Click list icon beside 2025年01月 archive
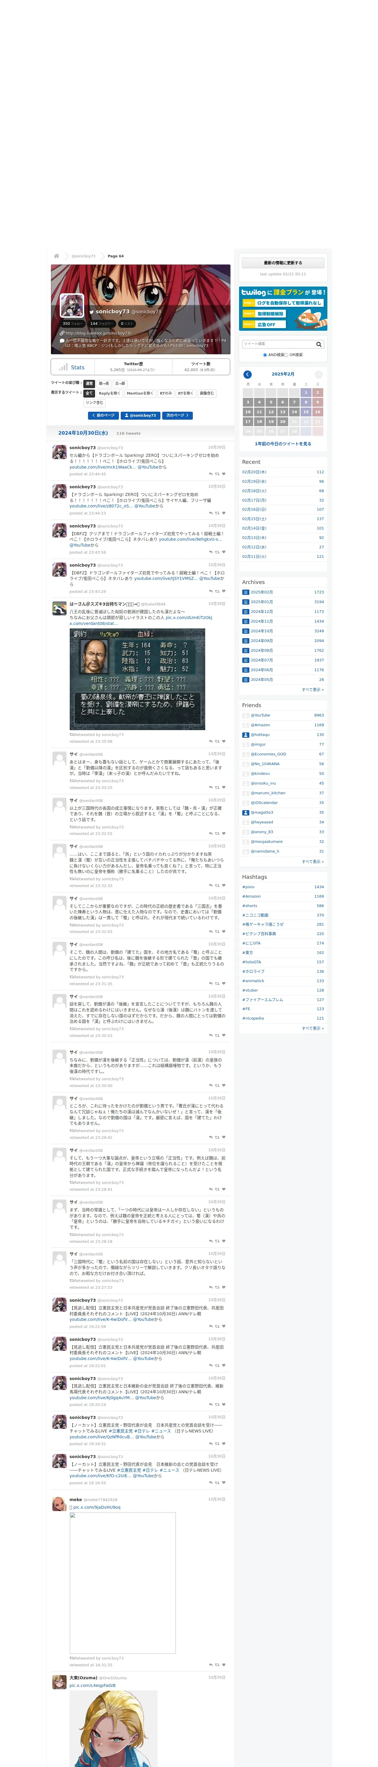Image resolution: width=378 pixels, height=1767 pixels. [x=246, y=602]
